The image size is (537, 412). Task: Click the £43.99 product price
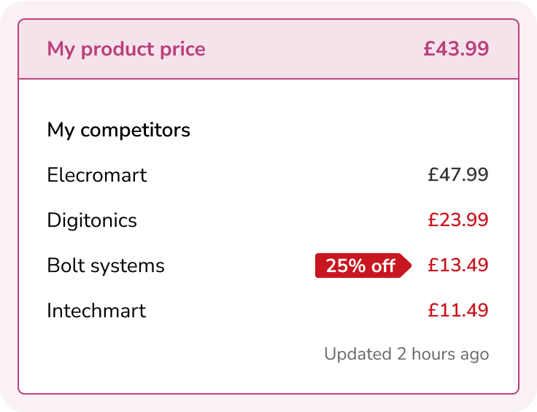coord(456,49)
